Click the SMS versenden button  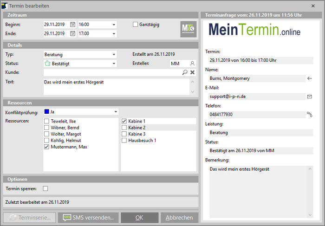pyautogui.click(x=88, y=217)
